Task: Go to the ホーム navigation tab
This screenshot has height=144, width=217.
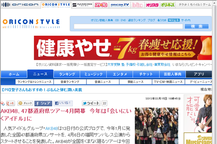Action: 14,74
